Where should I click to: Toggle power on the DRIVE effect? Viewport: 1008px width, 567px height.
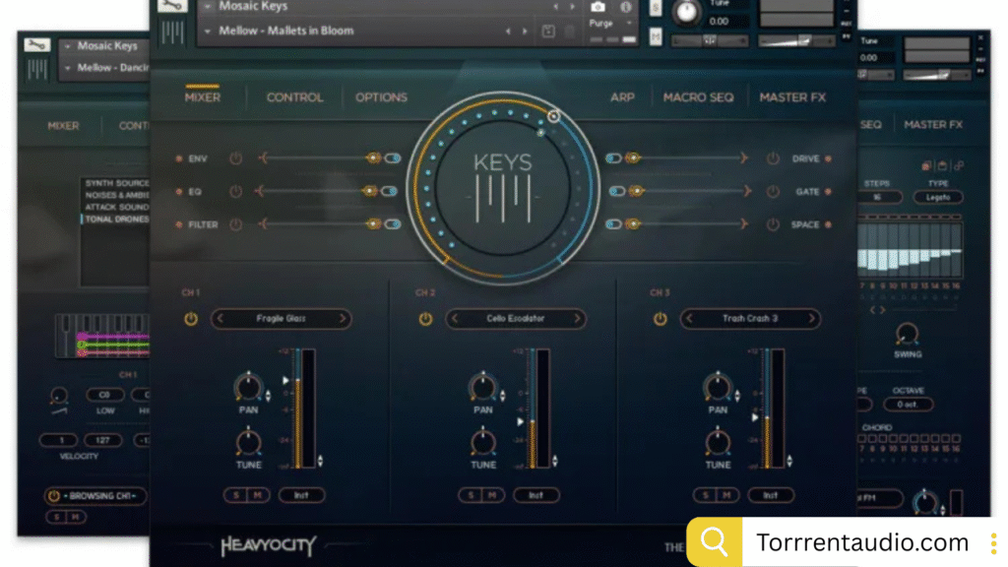773,158
